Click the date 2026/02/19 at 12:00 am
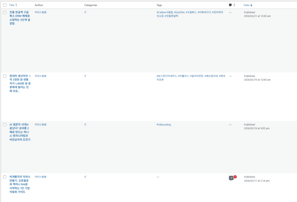Screen dimensions: 297x202 pos(257,80)
